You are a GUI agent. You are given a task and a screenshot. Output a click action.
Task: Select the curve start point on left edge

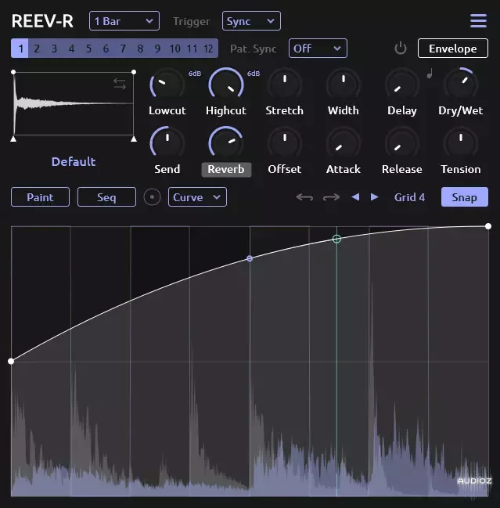tap(11, 361)
